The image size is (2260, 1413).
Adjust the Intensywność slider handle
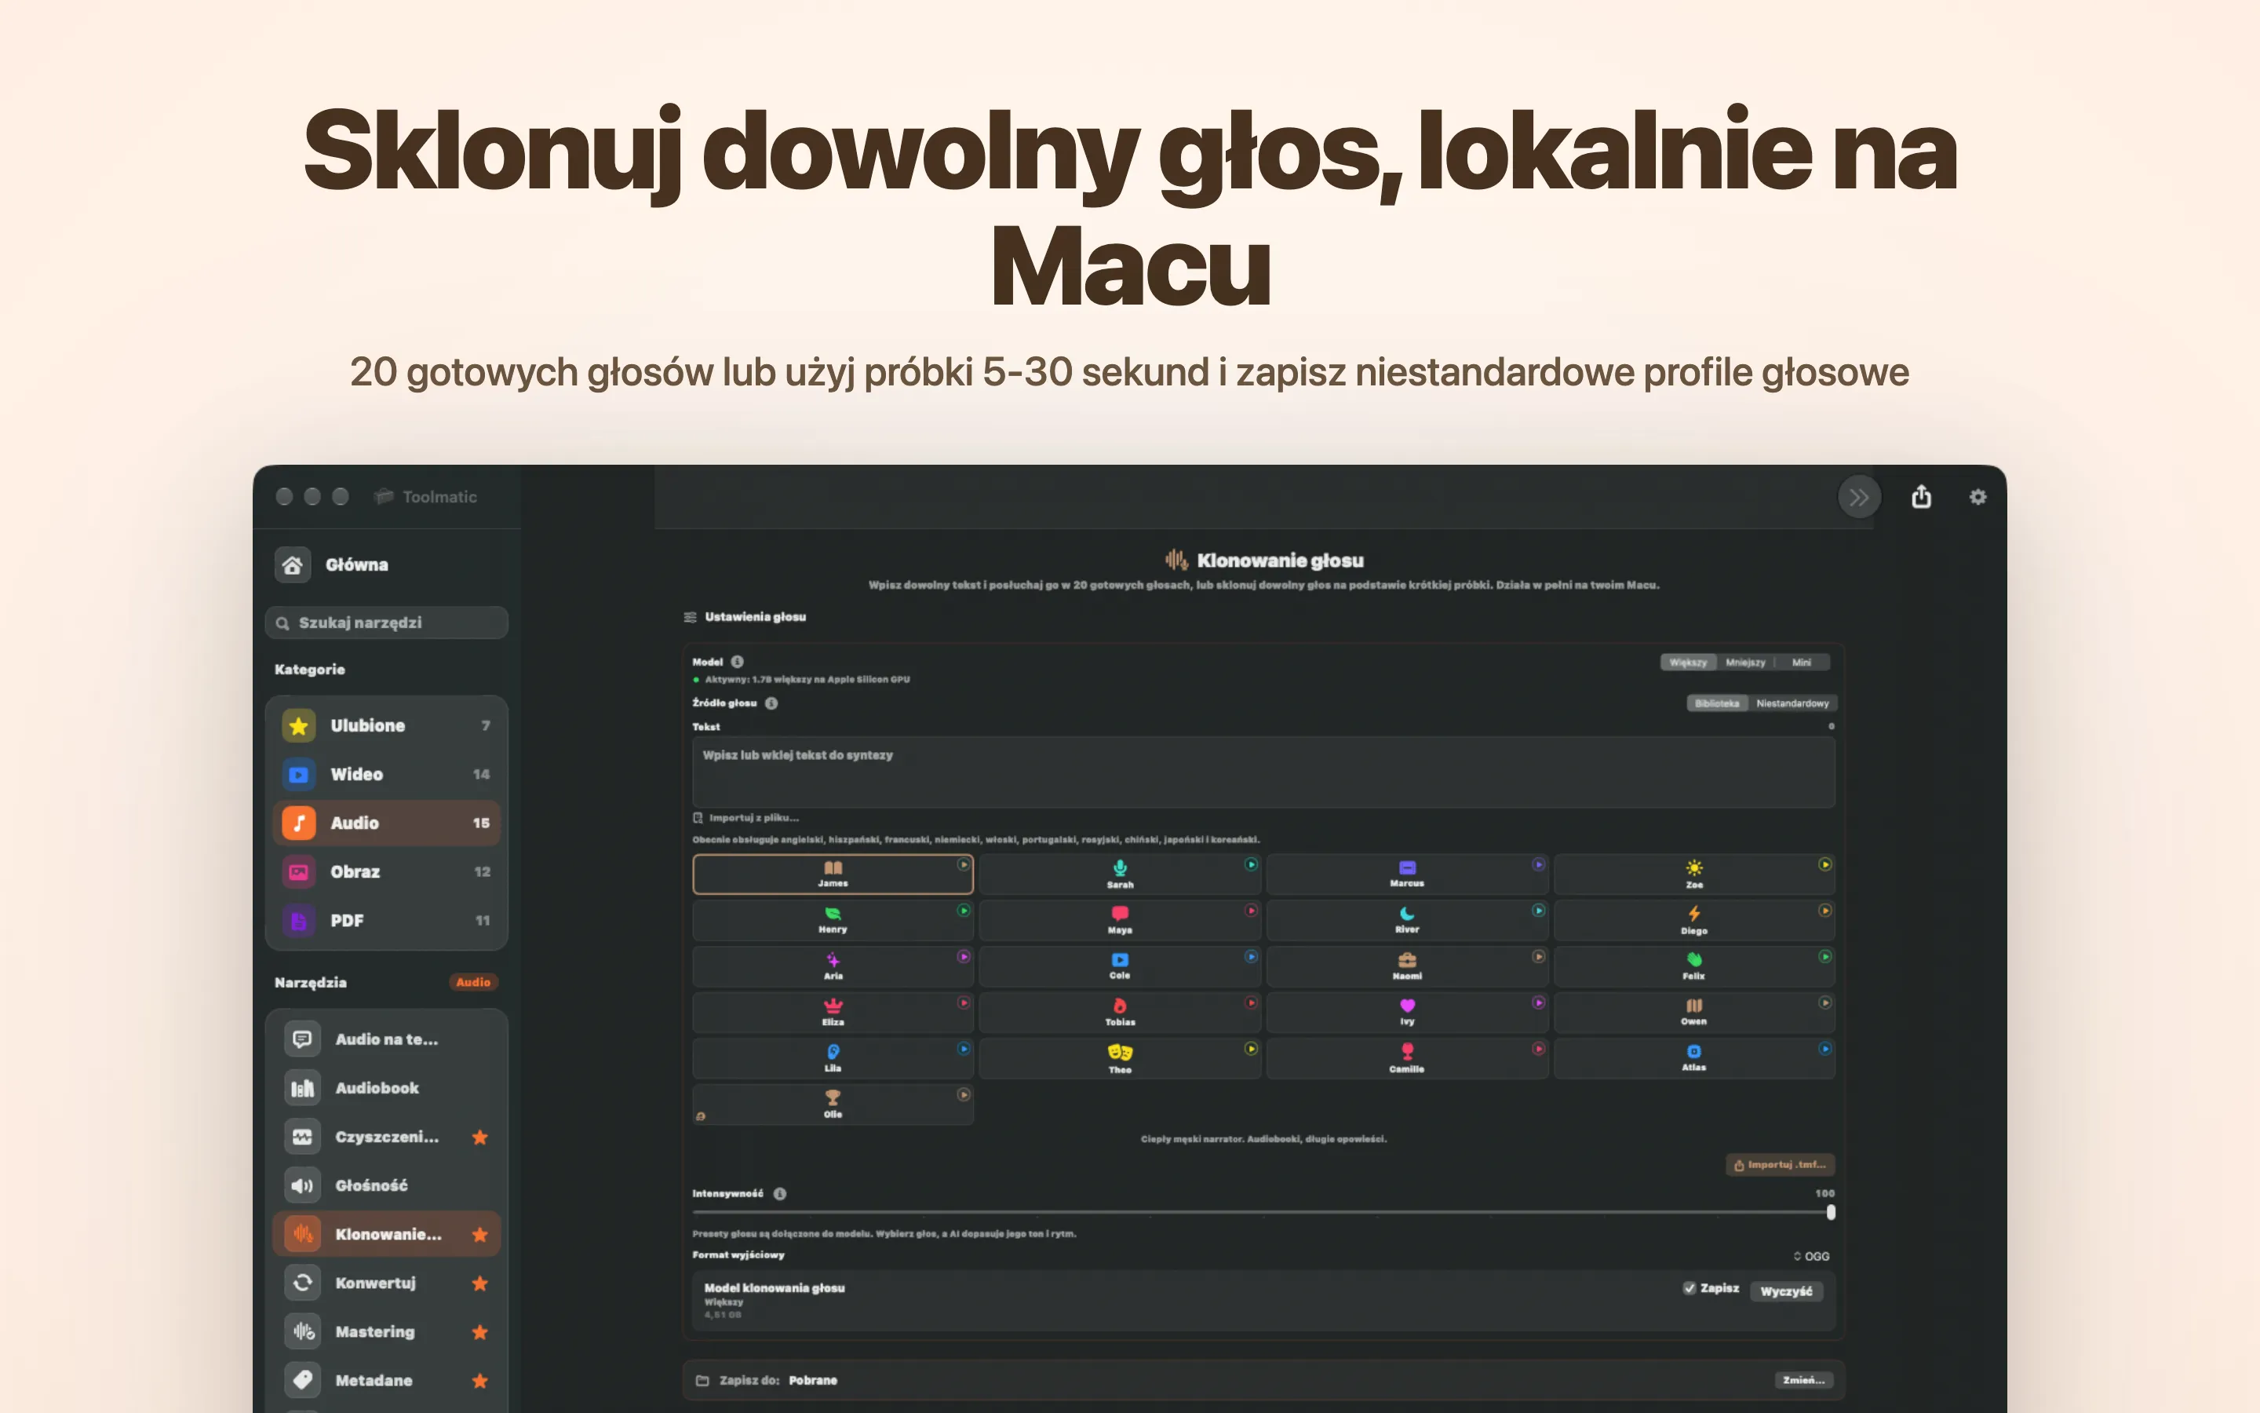click(x=1831, y=1212)
